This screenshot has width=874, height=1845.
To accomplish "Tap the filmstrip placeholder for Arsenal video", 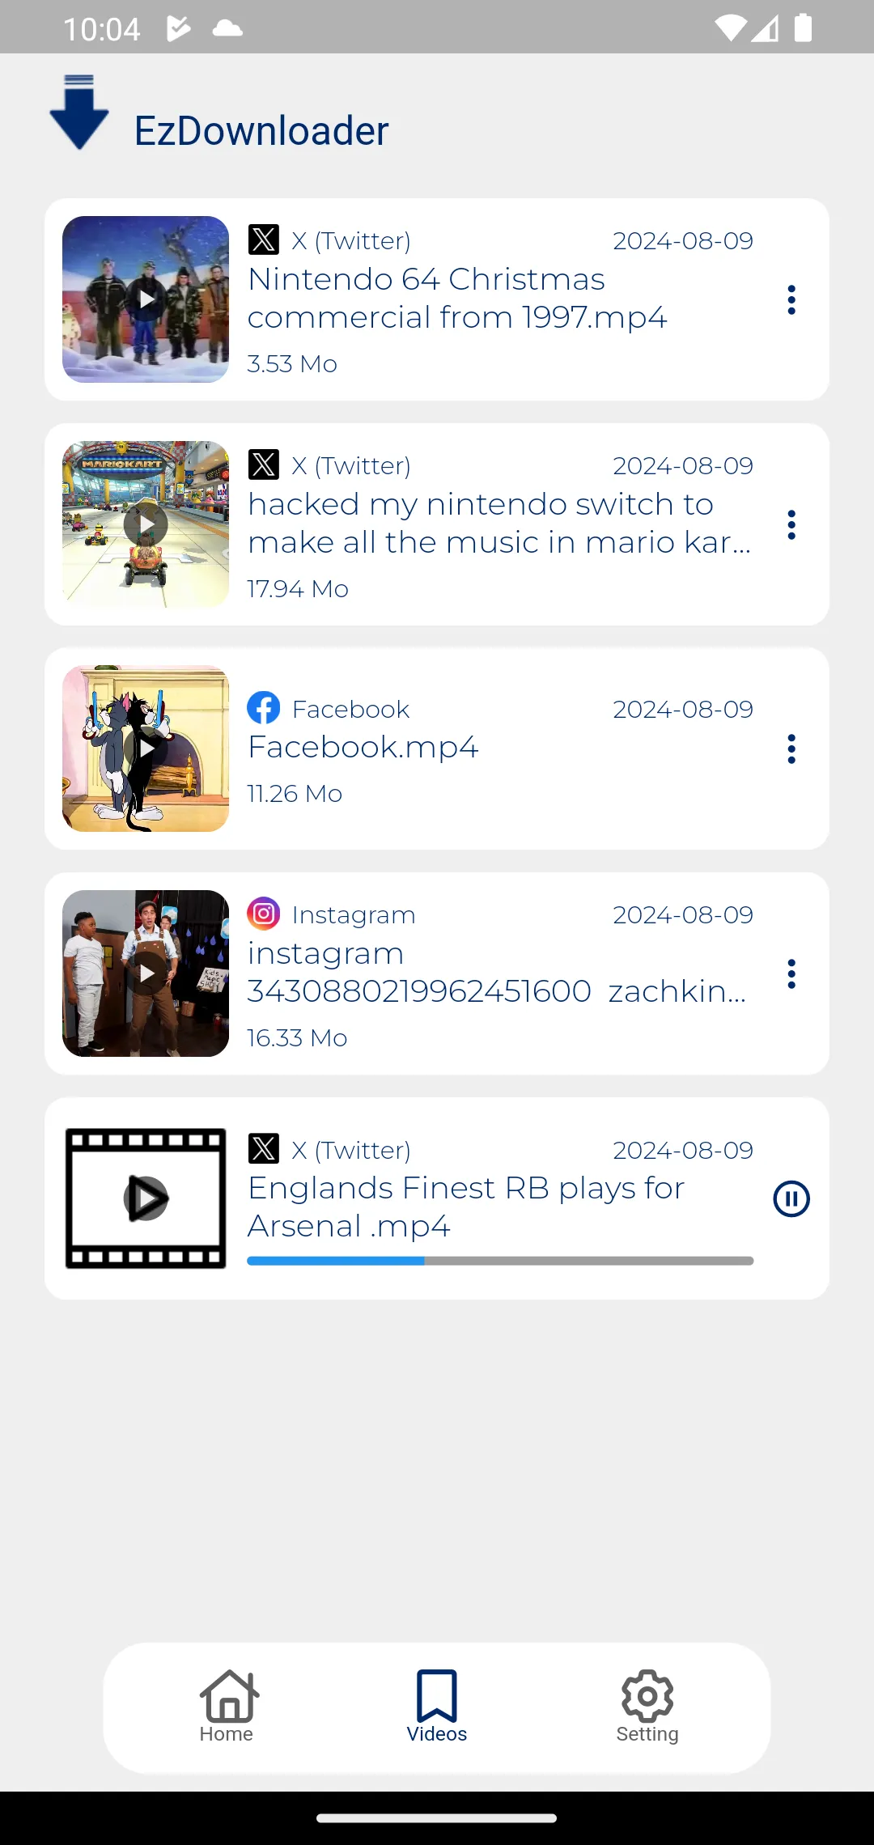I will [x=146, y=1198].
